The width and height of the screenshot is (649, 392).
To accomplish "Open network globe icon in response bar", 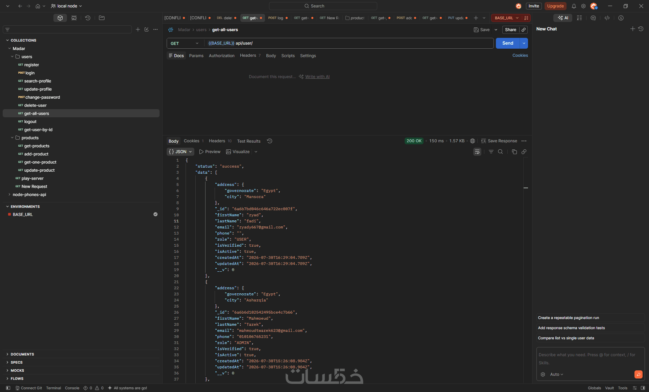I will tap(473, 141).
